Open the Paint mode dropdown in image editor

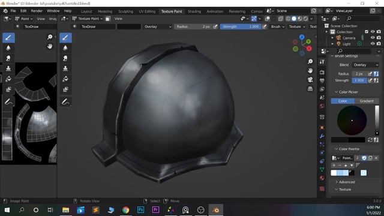23,19
